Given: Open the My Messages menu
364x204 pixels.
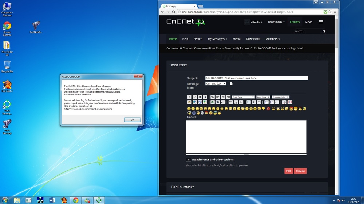Looking at the screenshot, I should [217, 39].
